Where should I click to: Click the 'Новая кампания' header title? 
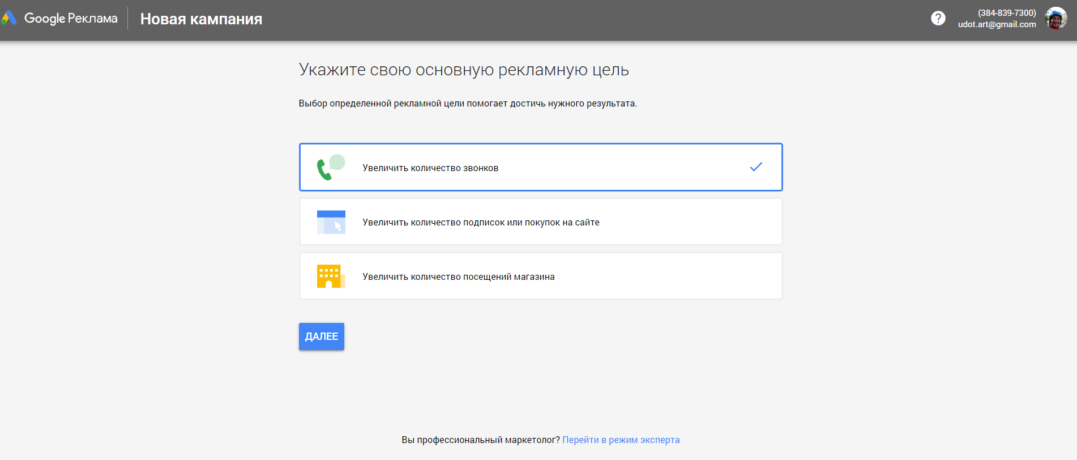(x=201, y=19)
